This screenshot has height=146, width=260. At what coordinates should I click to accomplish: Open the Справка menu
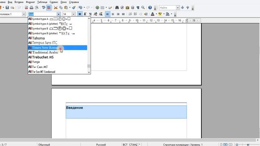click(x=74, y=2)
